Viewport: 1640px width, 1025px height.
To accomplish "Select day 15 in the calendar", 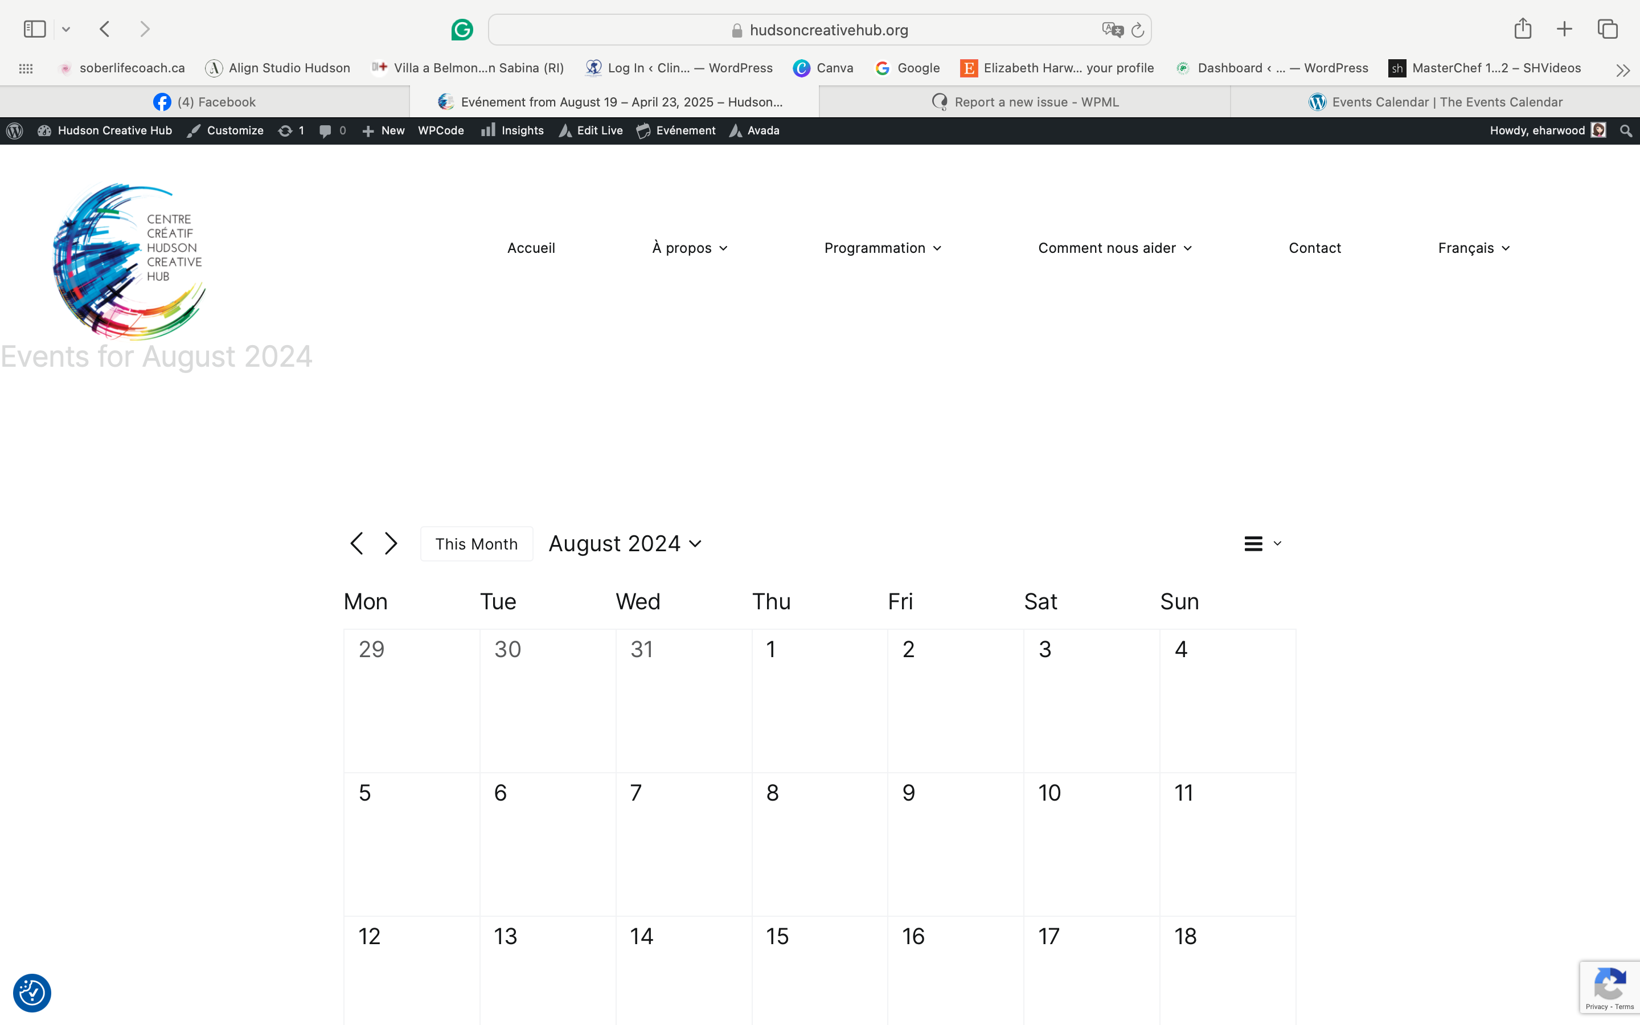I will click(x=777, y=936).
